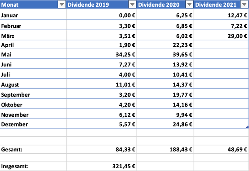Select the 2020 total 188,43 €
The height and width of the screenshot is (171, 249).
(165, 149)
